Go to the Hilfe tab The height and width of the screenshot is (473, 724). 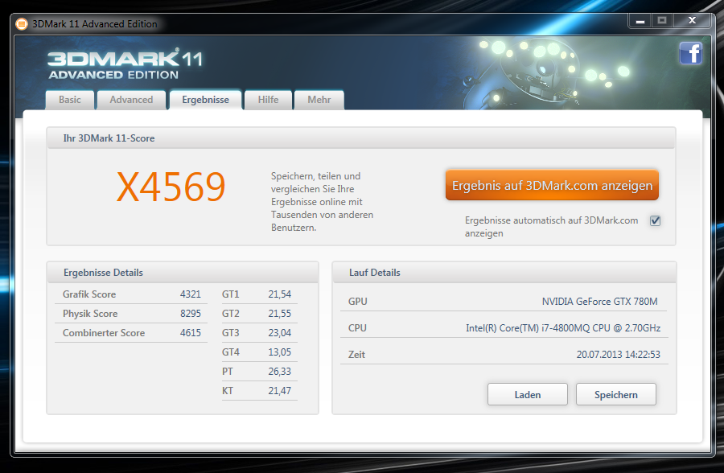[268, 100]
